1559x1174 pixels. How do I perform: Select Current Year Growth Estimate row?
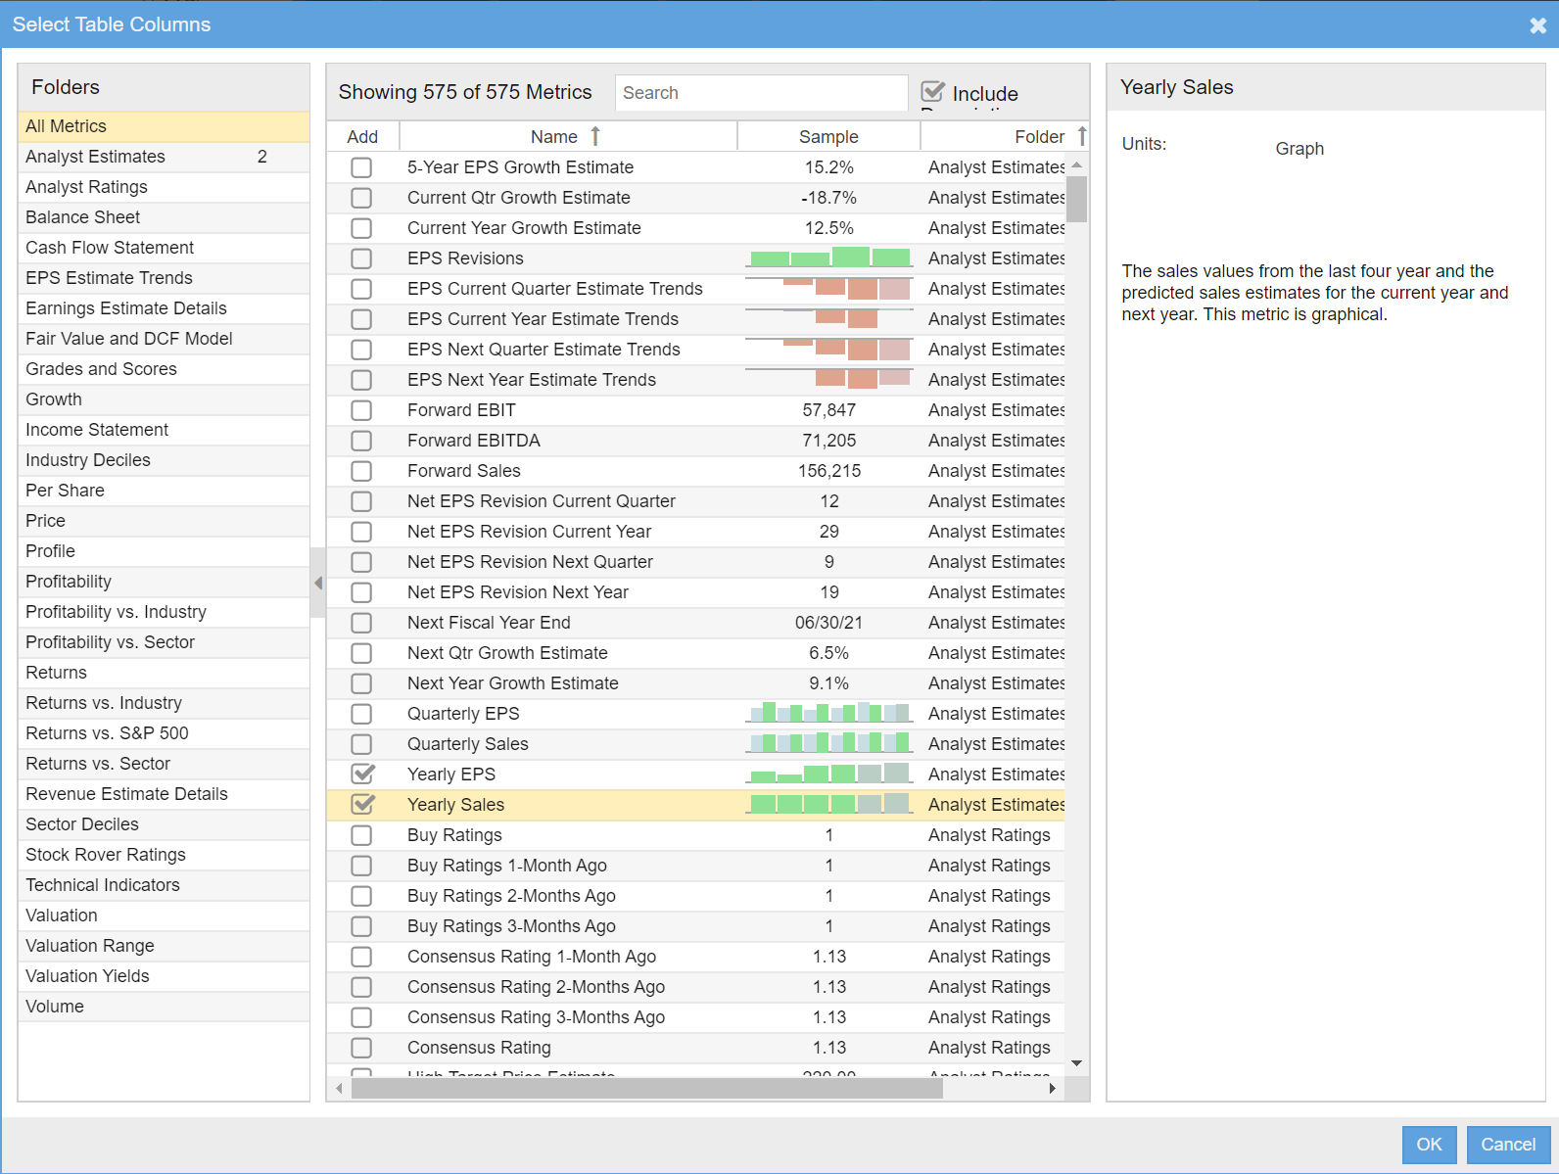pos(695,228)
